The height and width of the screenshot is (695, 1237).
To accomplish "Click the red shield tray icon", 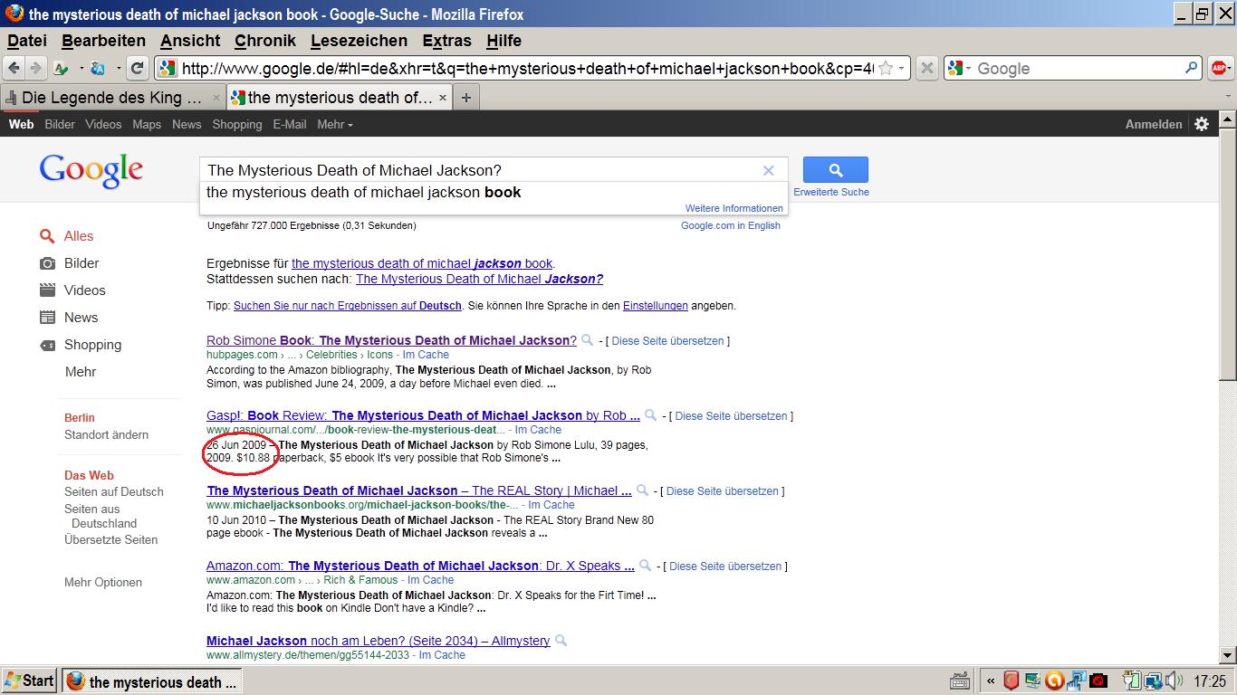I will 1012,681.
